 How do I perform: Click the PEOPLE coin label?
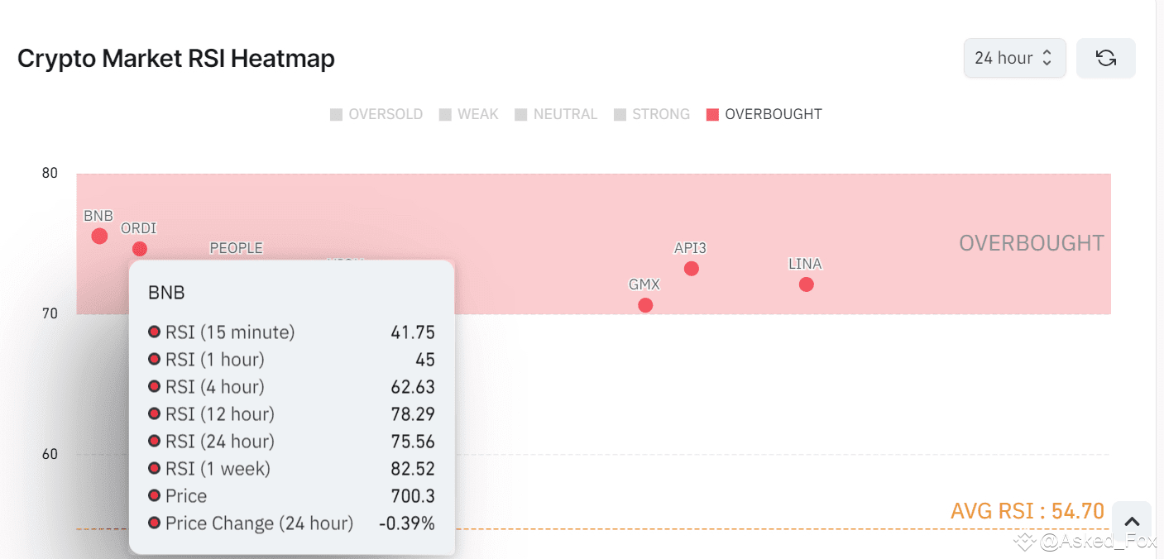(x=236, y=248)
